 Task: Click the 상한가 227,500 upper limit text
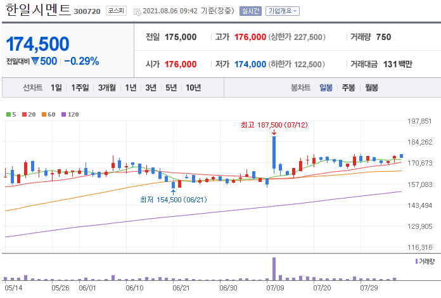click(297, 37)
